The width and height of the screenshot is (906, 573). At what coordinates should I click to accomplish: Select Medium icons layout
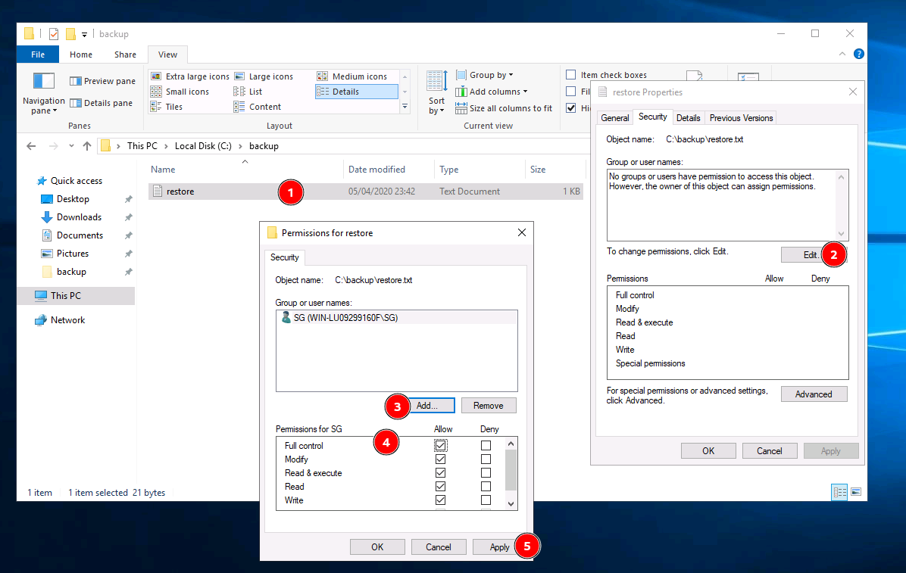click(x=352, y=76)
